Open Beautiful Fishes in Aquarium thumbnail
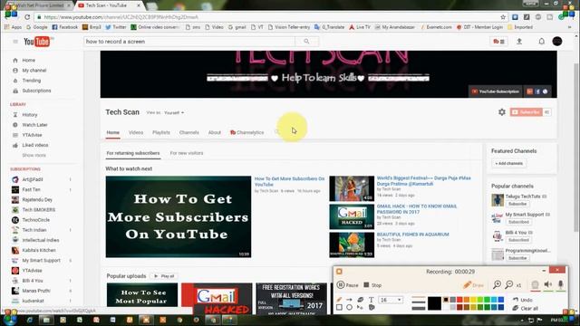This screenshot has width=580, height=326. point(352,244)
